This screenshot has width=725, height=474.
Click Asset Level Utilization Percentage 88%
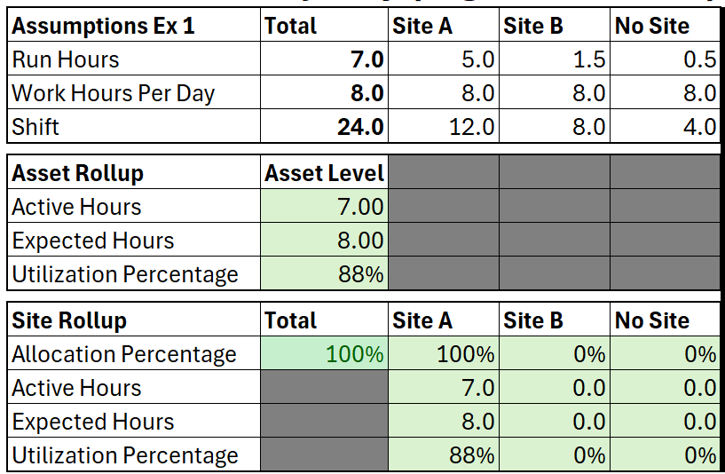tap(324, 273)
